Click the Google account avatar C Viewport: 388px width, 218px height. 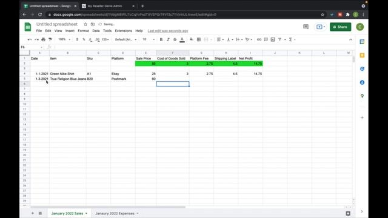(360, 27)
